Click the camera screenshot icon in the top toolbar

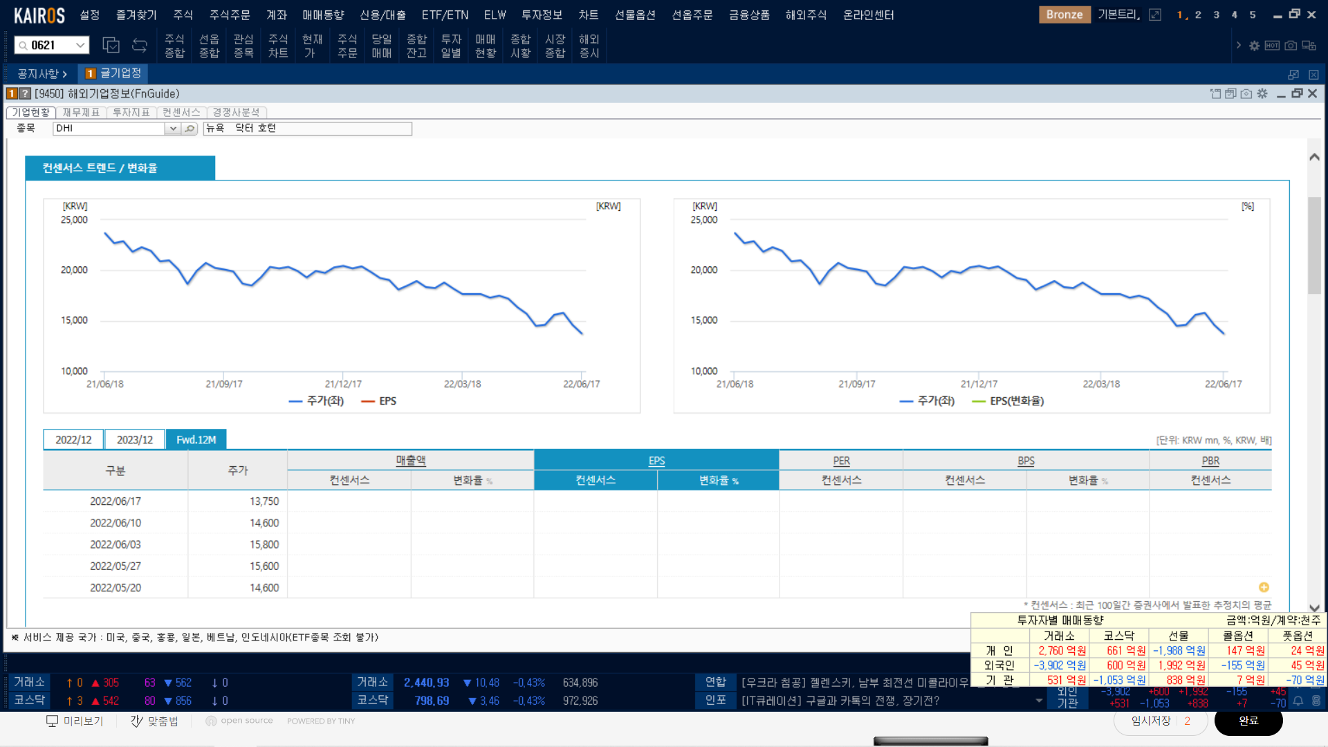click(1291, 46)
